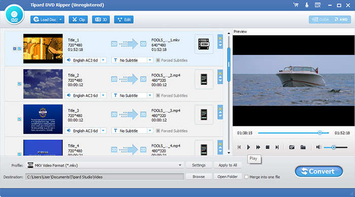Open the Clip tool
Image resolution: width=355 pixels, height=197 pixels.
[78, 19]
